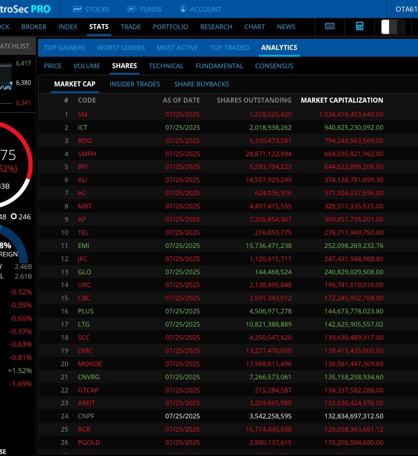Click the +1.52% watchlist change
This screenshot has width=418, height=456.
coord(20,371)
